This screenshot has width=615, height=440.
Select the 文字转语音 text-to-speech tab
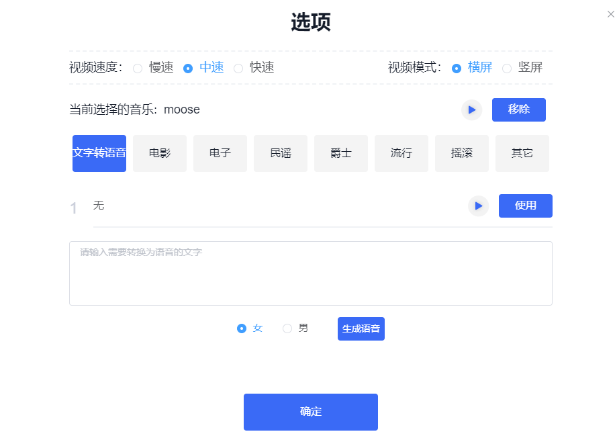click(99, 153)
